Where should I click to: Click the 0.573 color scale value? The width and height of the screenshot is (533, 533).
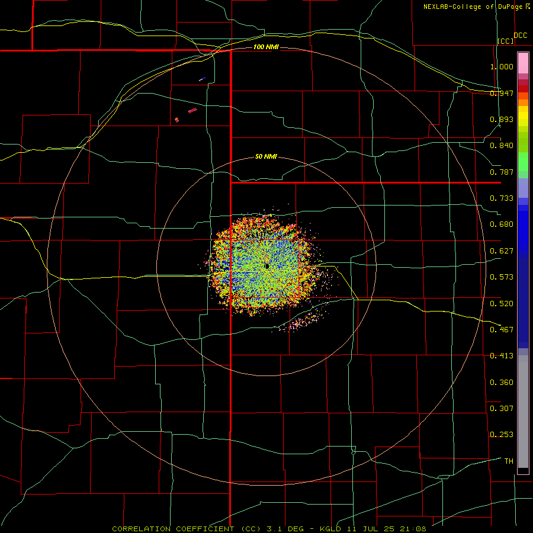click(x=502, y=277)
